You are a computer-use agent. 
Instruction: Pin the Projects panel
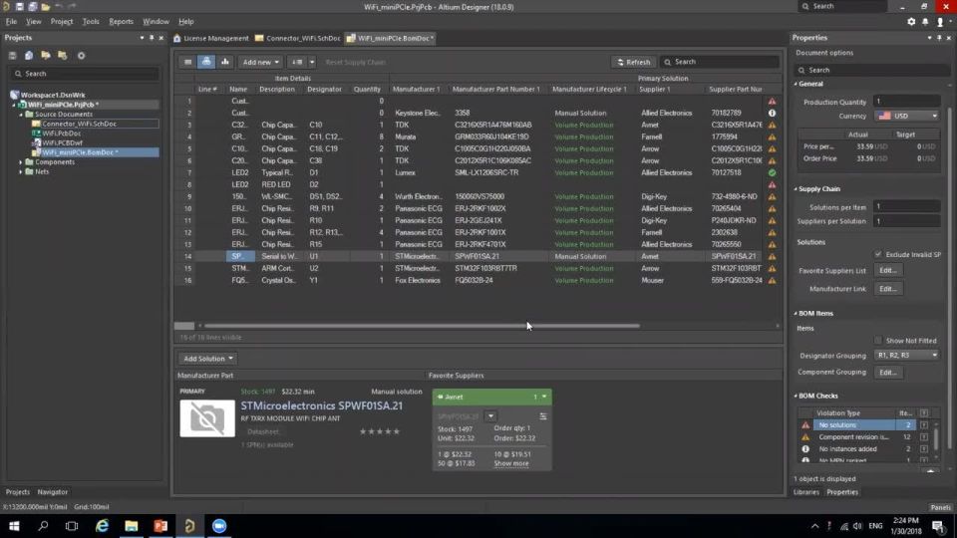tap(152, 38)
